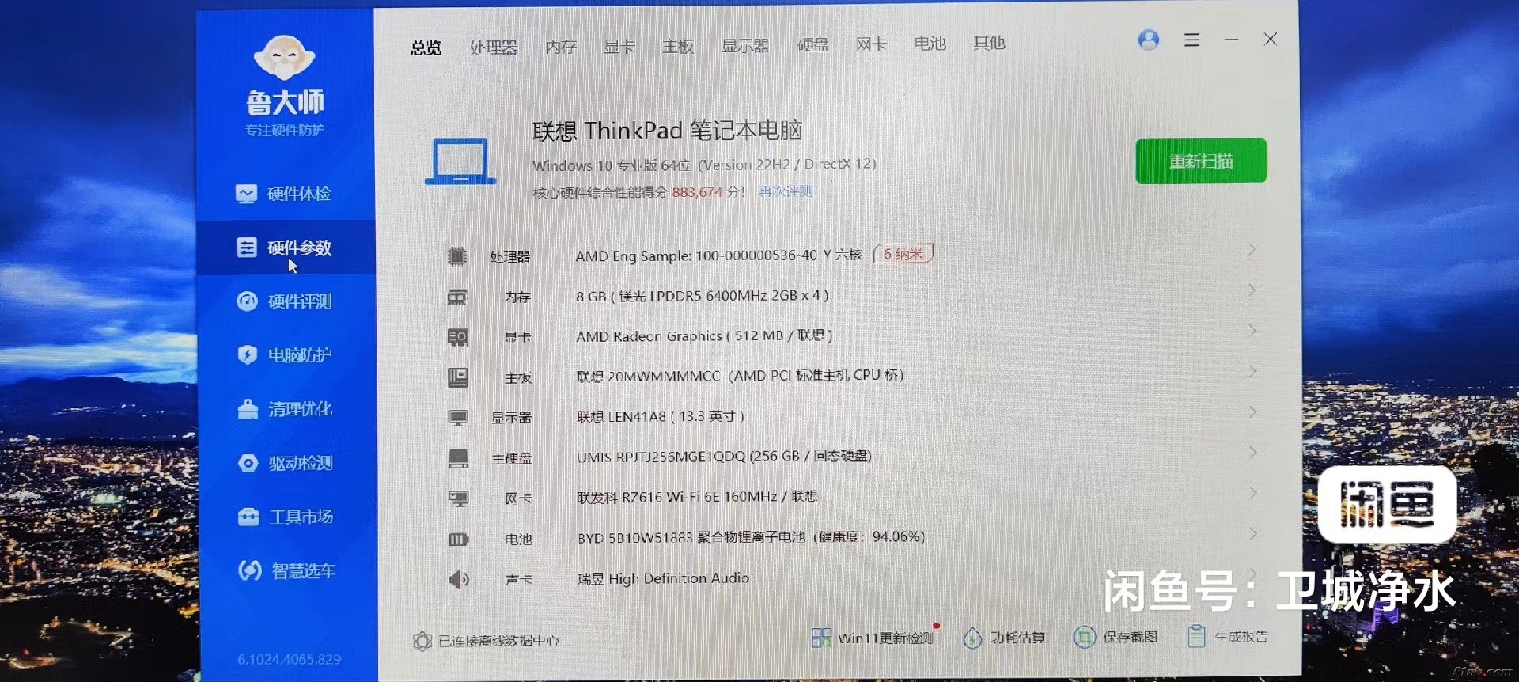The image size is (1519, 682).
Task: Click the 内存 memory icon
Action: point(457,297)
